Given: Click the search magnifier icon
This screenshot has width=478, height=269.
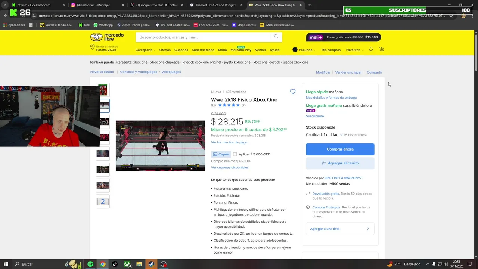Looking at the screenshot, I should 276,37.
